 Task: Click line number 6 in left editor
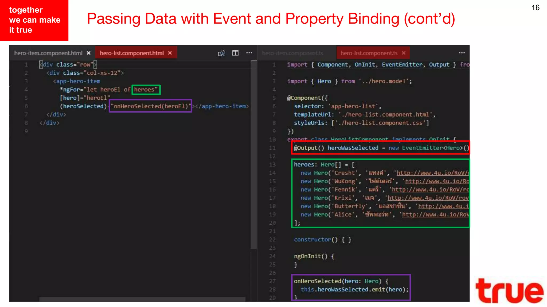26,106
